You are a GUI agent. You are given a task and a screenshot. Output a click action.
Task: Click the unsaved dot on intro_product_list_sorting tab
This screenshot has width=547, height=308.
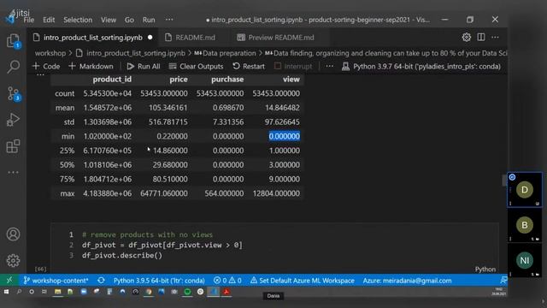pyautogui.click(x=150, y=38)
